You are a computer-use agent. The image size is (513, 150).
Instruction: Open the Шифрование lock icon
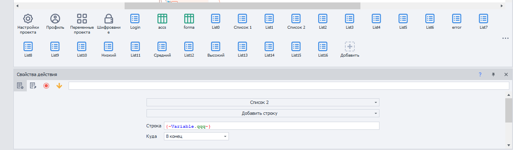tap(108, 19)
